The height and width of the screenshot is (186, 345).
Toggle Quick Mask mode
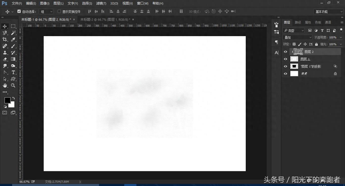(5, 113)
